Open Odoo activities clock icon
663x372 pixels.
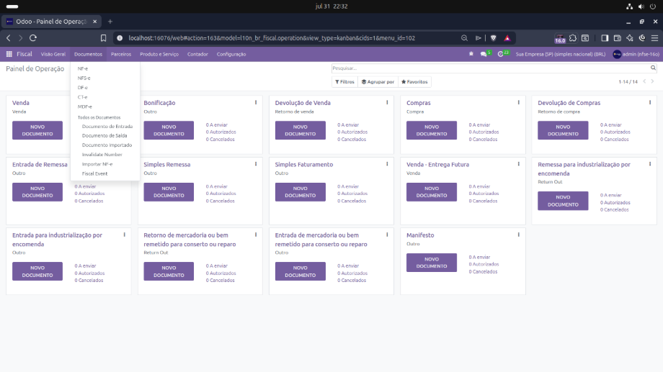point(501,54)
